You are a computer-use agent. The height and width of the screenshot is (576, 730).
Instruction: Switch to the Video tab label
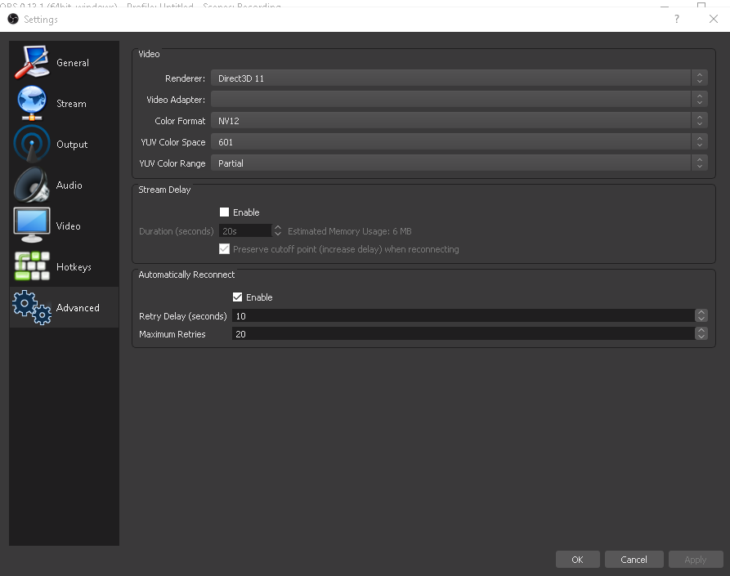pyautogui.click(x=68, y=226)
